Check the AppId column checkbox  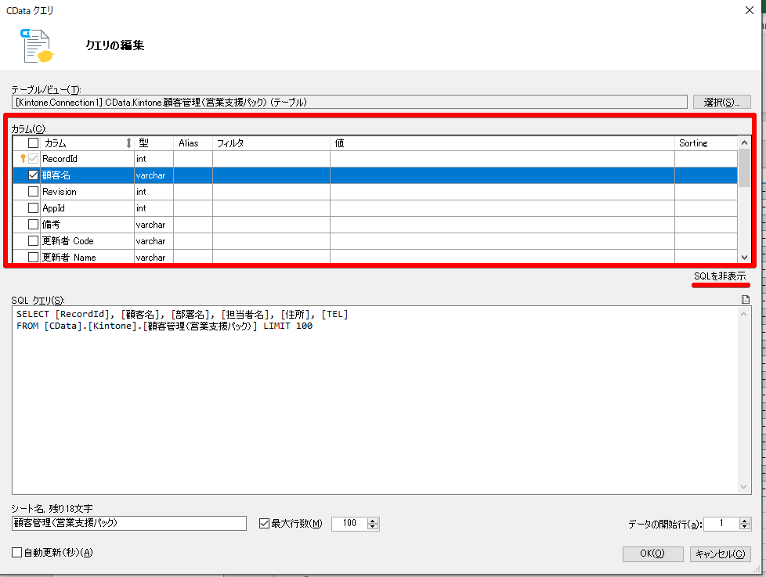tap(33, 208)
